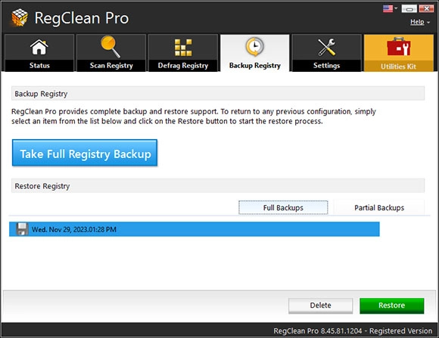Show the Full Backups list

pyautogui.click(x=283, y=208)
